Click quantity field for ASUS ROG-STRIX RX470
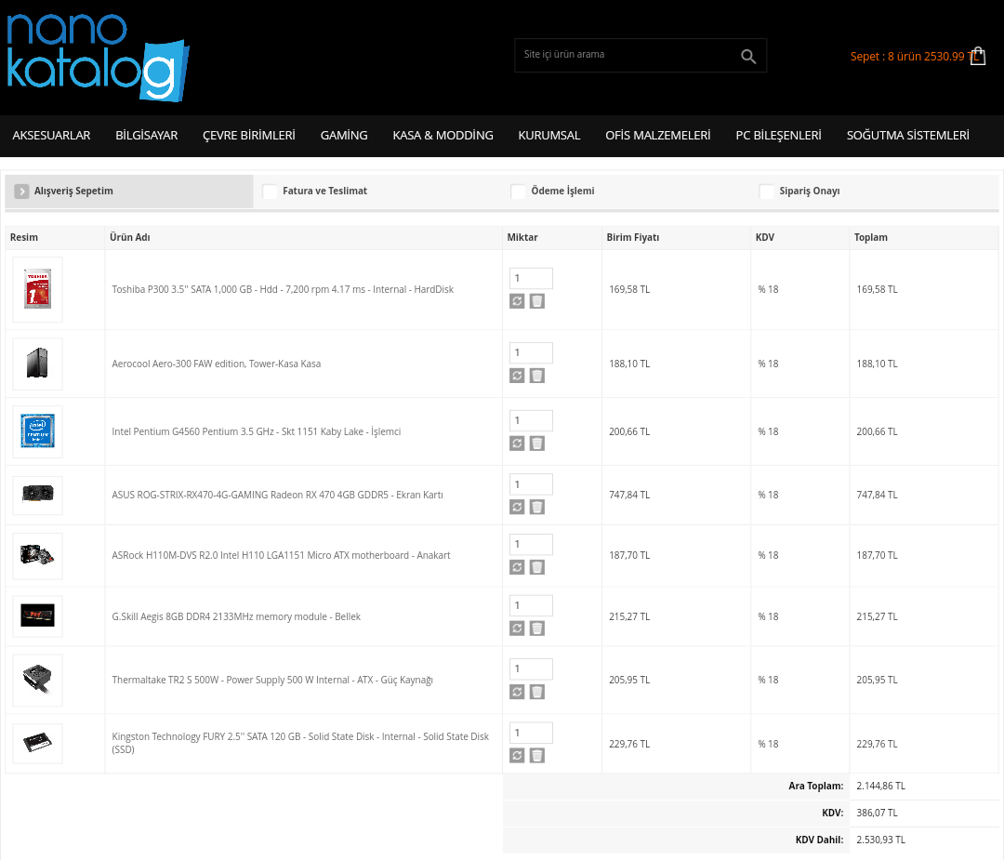1004x860 pixels. [x=531, y=484]
